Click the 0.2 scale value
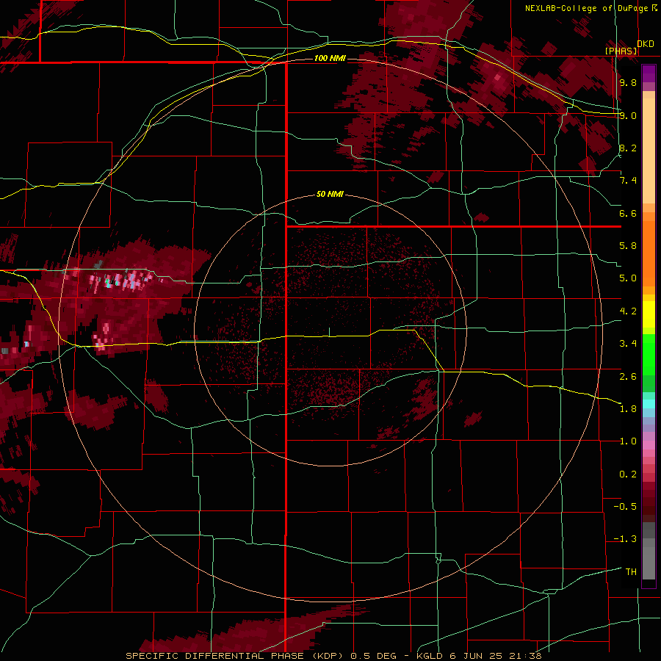The height and width of the screenshot is (661, 661). coord(628,474)
